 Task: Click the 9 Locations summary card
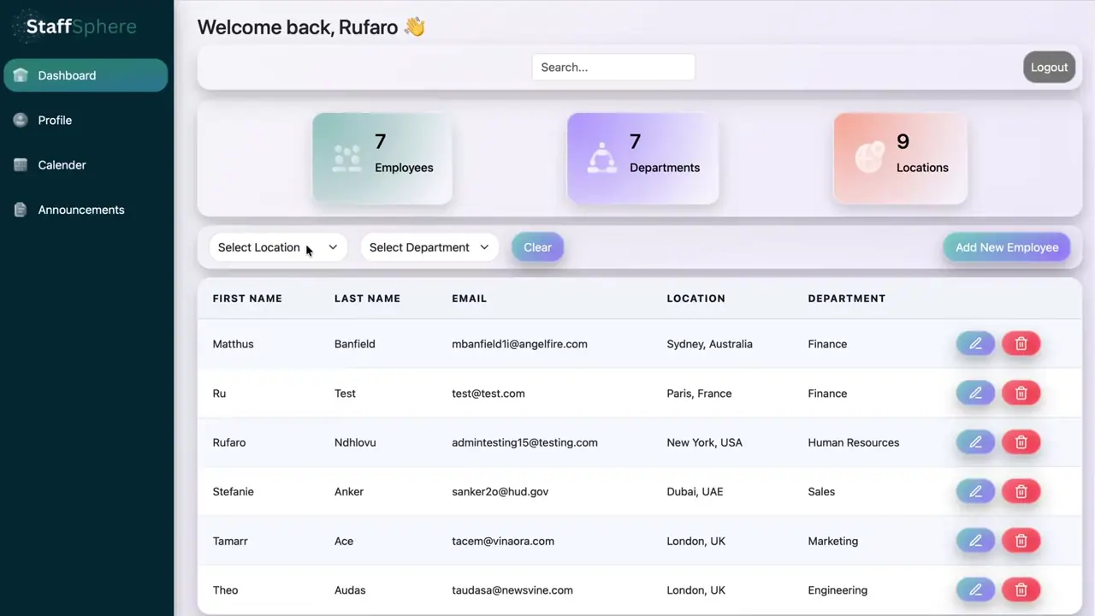(x=901, y=158)
